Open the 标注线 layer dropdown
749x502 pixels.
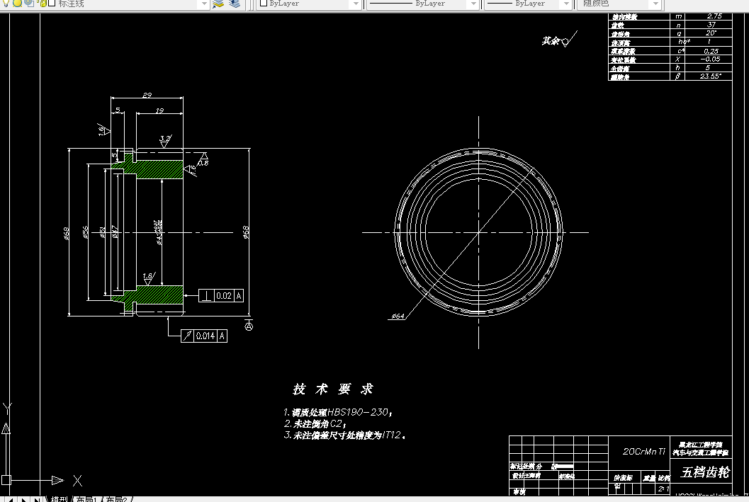click(x=204, y=4)
